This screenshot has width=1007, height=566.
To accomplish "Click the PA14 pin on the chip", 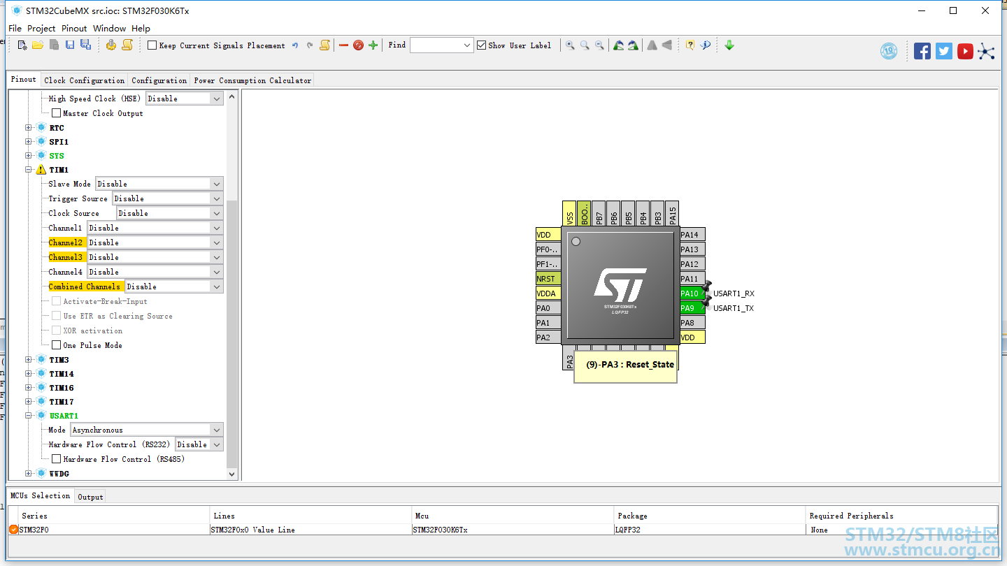I will tap(692, 235).
